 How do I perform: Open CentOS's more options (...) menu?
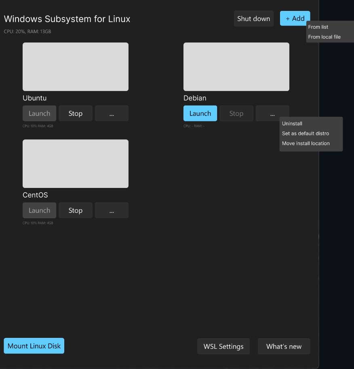(x=112, y=211)
